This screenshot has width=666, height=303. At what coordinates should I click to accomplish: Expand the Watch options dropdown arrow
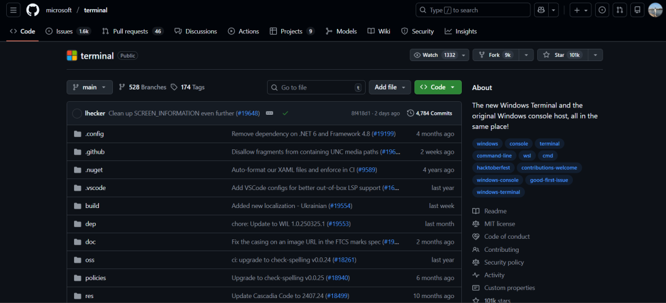point(464,56)
